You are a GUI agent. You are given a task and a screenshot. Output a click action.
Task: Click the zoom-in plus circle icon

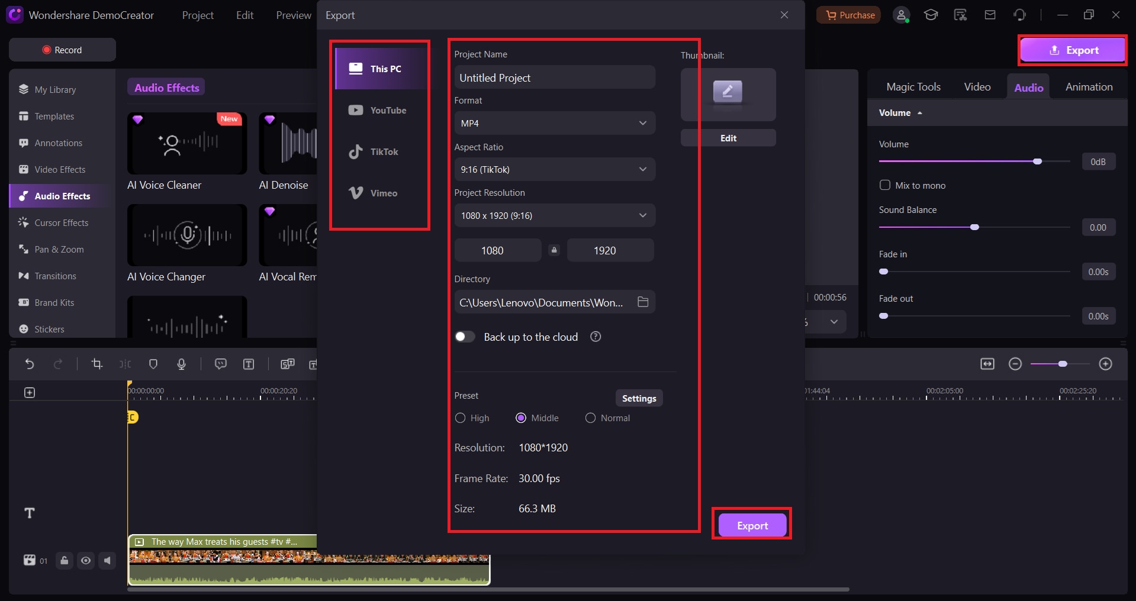pos(1105,364)
